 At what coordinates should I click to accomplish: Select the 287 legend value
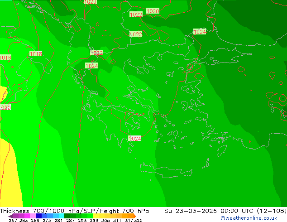pyautogui.click(x=70, y=220)
